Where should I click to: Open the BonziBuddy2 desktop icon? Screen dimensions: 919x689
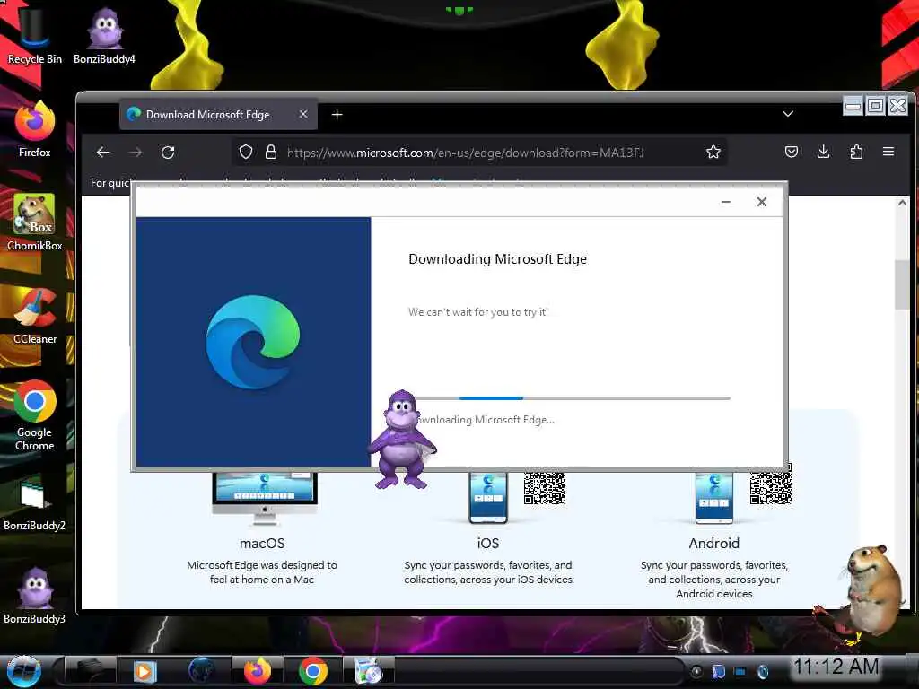click(35, 504)
